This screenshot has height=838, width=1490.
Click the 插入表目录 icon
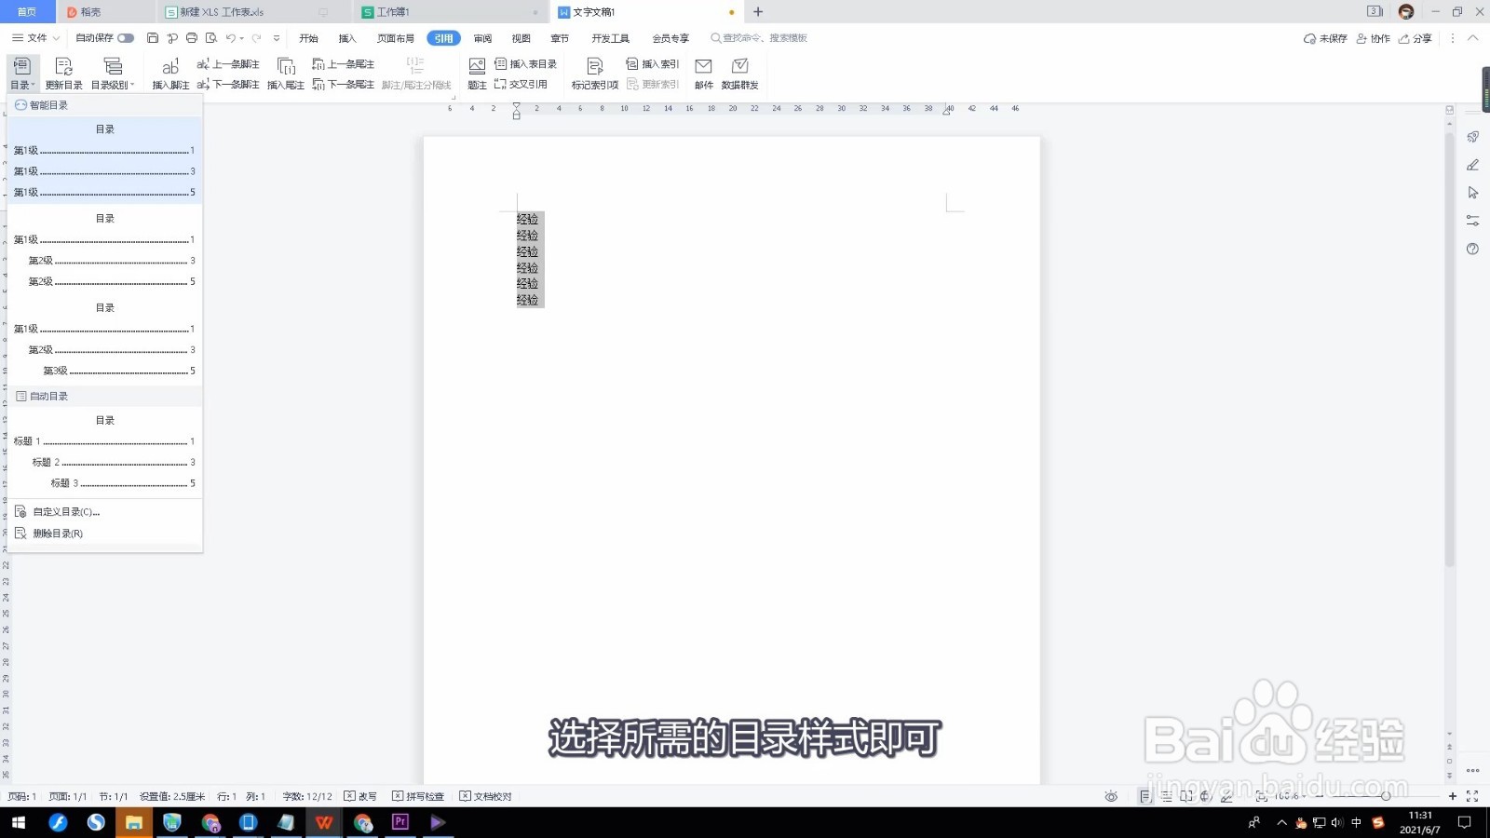[x=525, y=63]
